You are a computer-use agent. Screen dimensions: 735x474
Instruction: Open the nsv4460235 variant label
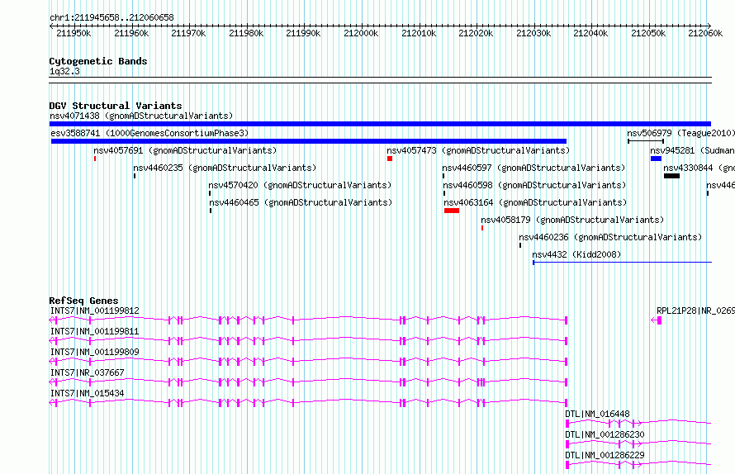pyautogui.click(x=225, y=168)
